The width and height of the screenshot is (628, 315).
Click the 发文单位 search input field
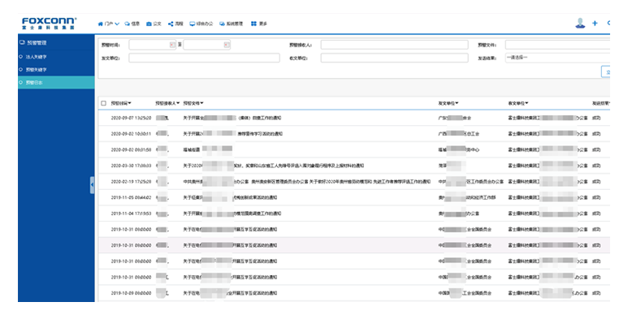(x=204, y=58)
